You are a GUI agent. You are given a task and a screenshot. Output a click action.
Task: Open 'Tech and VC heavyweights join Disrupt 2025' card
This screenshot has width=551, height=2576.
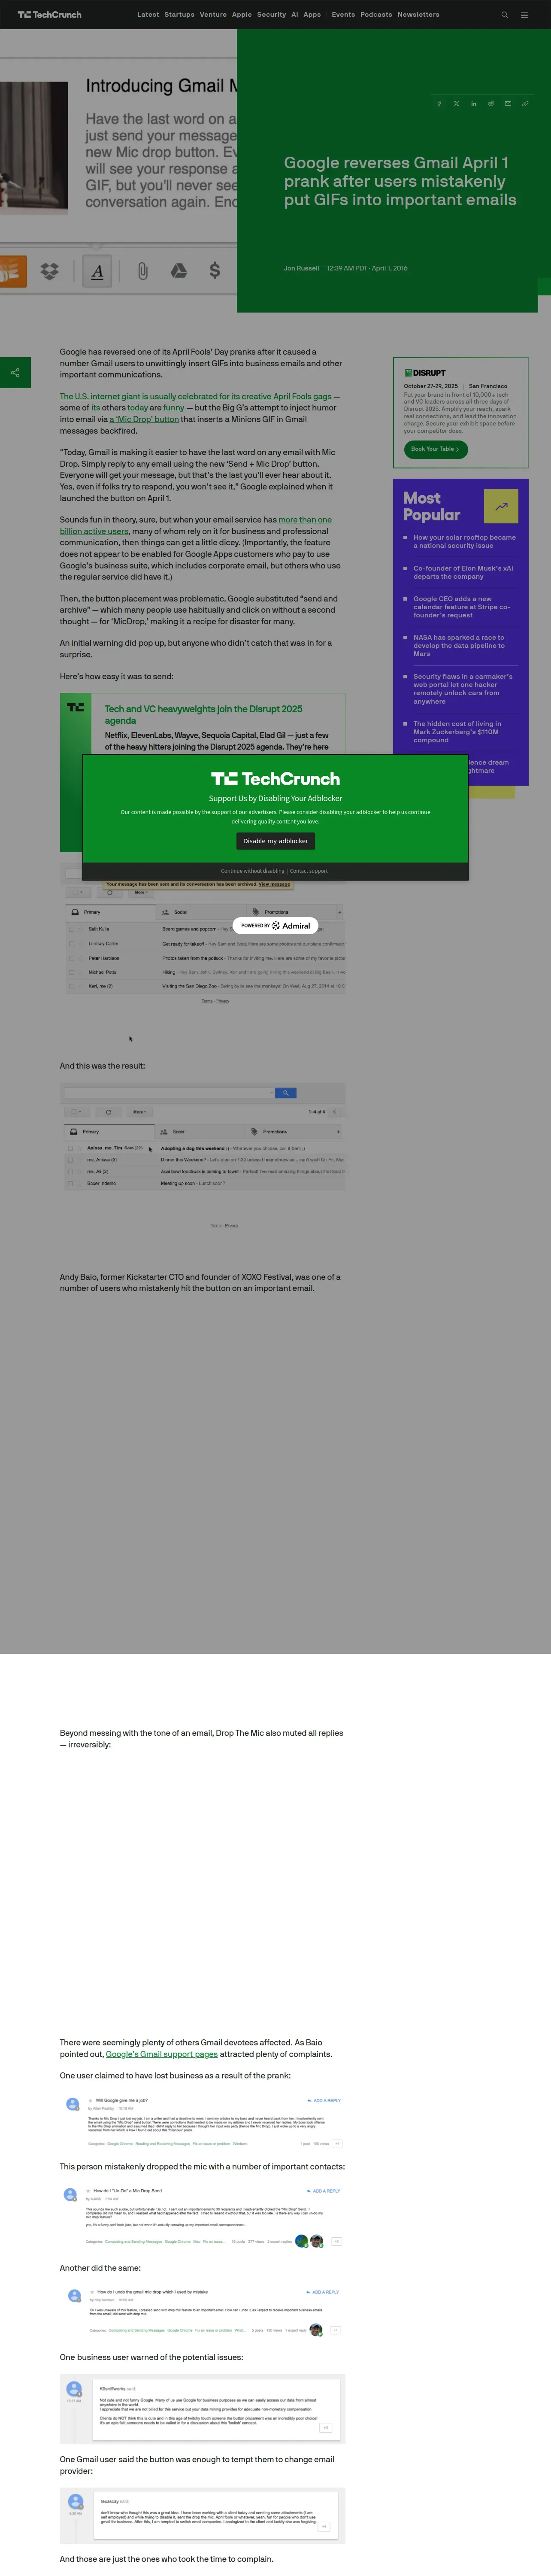203,714
